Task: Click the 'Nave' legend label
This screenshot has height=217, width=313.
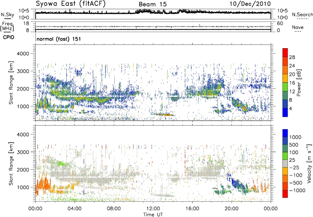Action: pos(298,27)
